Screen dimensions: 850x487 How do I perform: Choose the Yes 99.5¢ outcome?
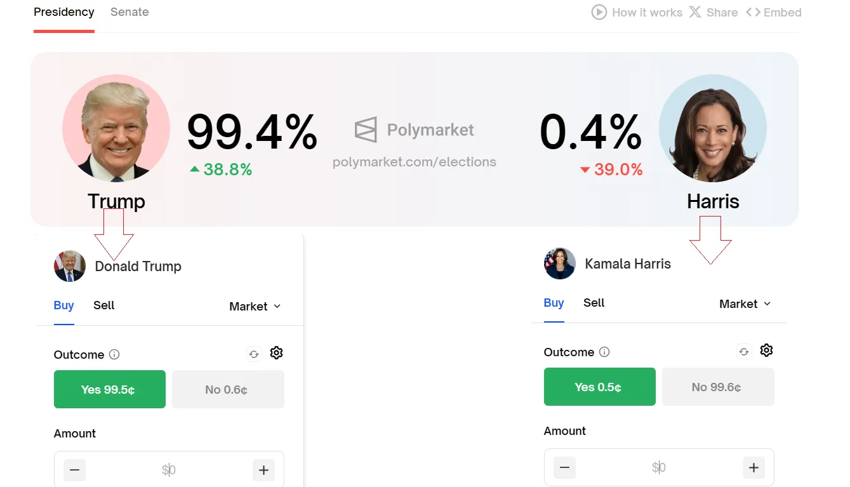[x=110, y=389]
